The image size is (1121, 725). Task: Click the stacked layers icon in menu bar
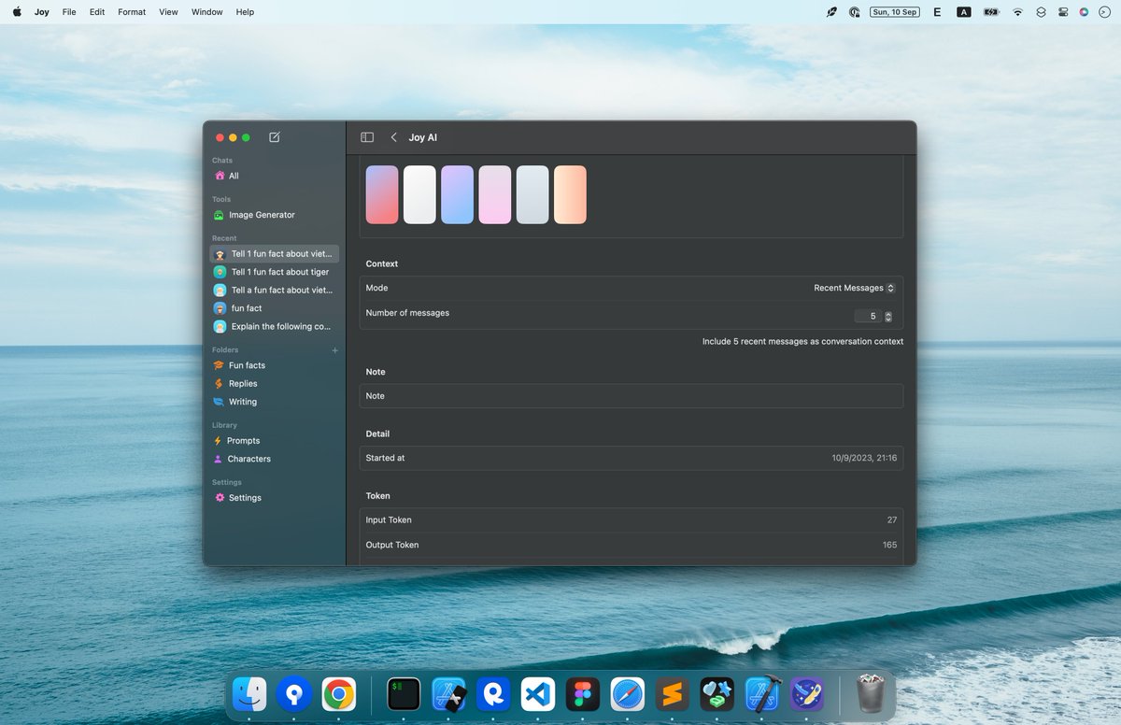tap(1041, 12)
